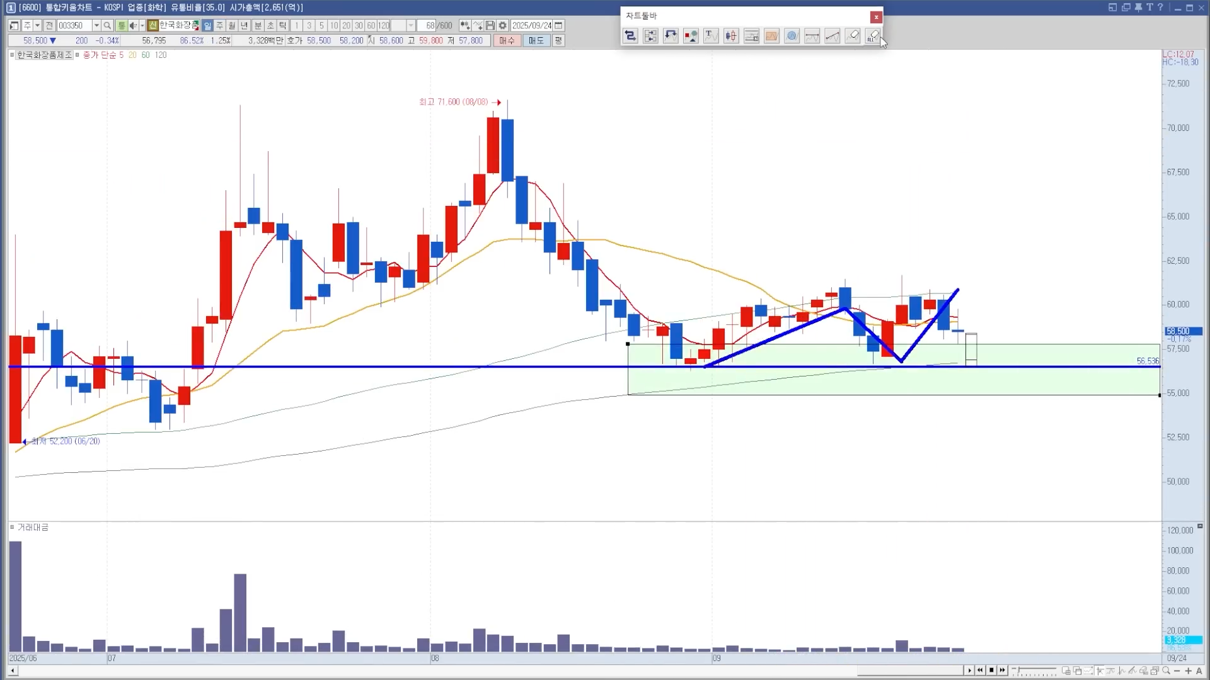Image resolution: width=1210 pixels, height=680 pixels.
Task: Click the candlestick chart type icon
Action: point(731,36)
